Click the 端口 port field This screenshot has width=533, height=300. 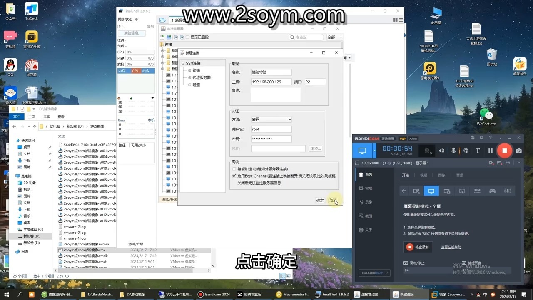pyautogui.click(x=315, y=82)
